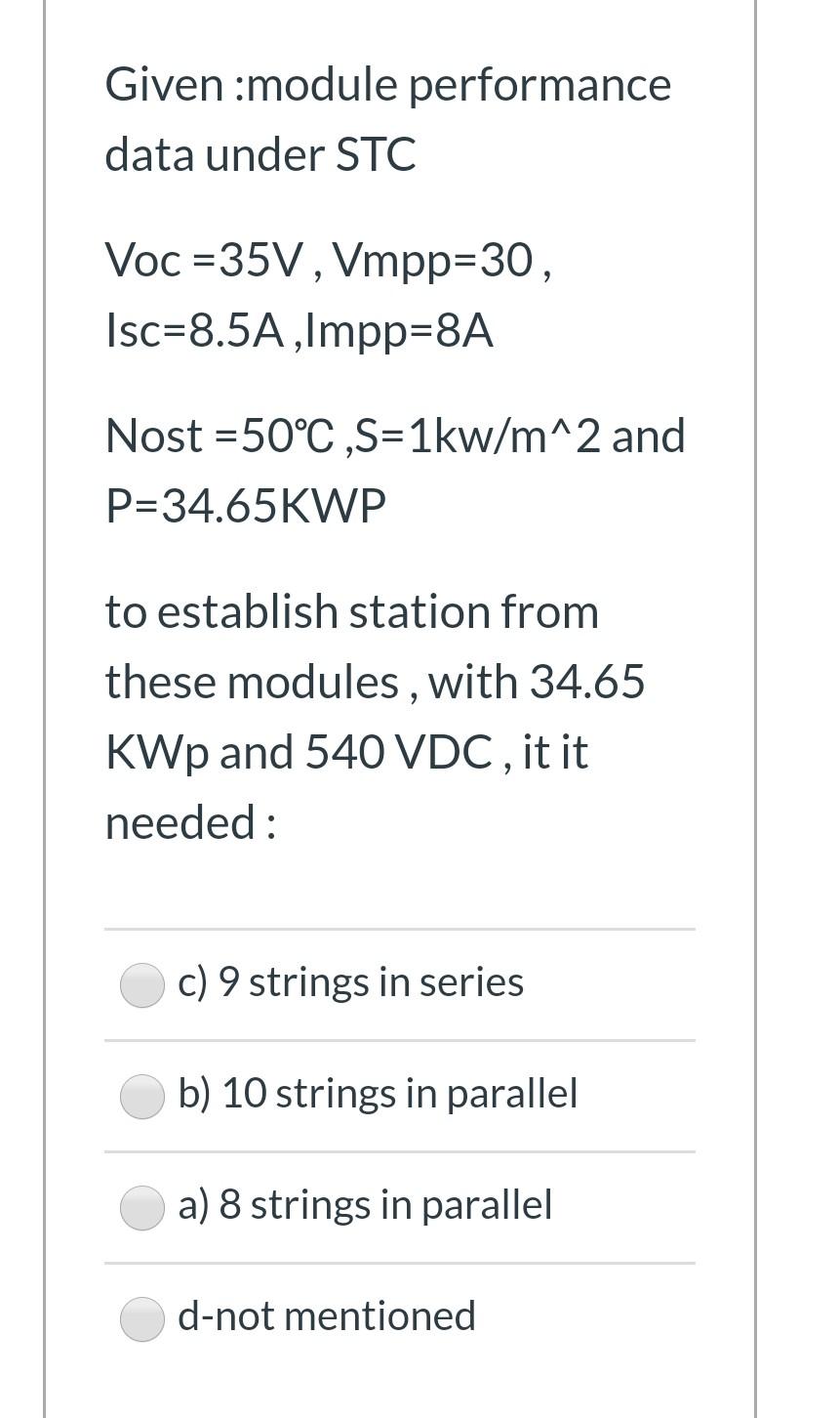The height and width of the screenshot is (1418, 839).
Task: Select radio button for '10 strings in parallel'
Action: coord(142,1097)
